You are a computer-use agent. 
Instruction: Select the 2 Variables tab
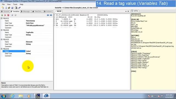[x=15, y=12]
